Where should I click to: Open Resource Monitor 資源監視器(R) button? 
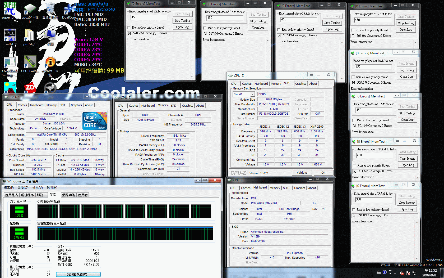click(78, 274)
